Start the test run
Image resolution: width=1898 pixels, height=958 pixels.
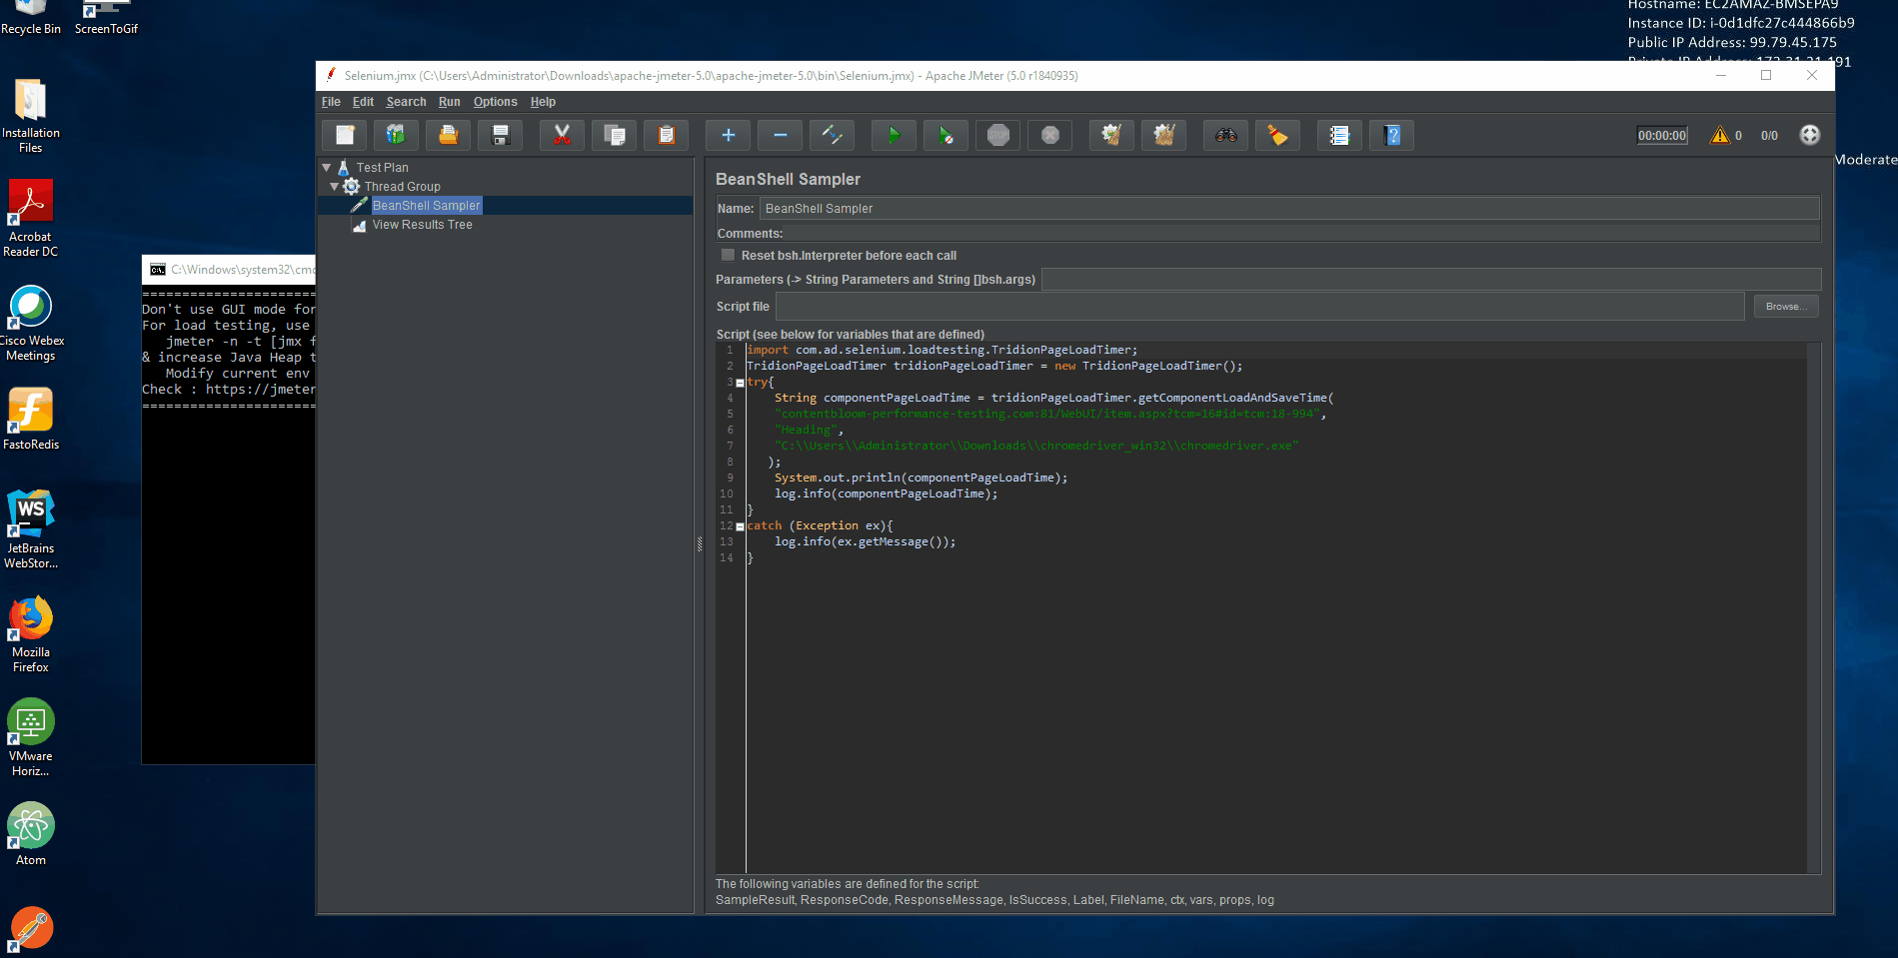893,135
